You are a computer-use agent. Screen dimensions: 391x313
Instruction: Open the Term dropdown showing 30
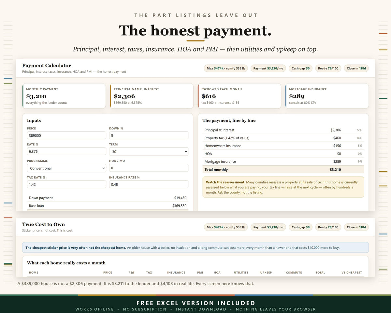pos(149,151)
